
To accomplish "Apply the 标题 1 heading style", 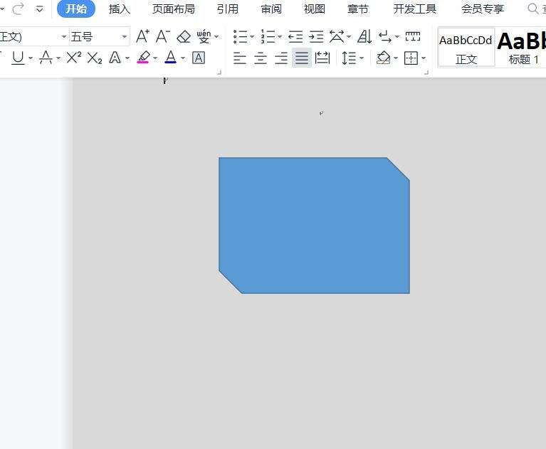I will pos(523,48).
